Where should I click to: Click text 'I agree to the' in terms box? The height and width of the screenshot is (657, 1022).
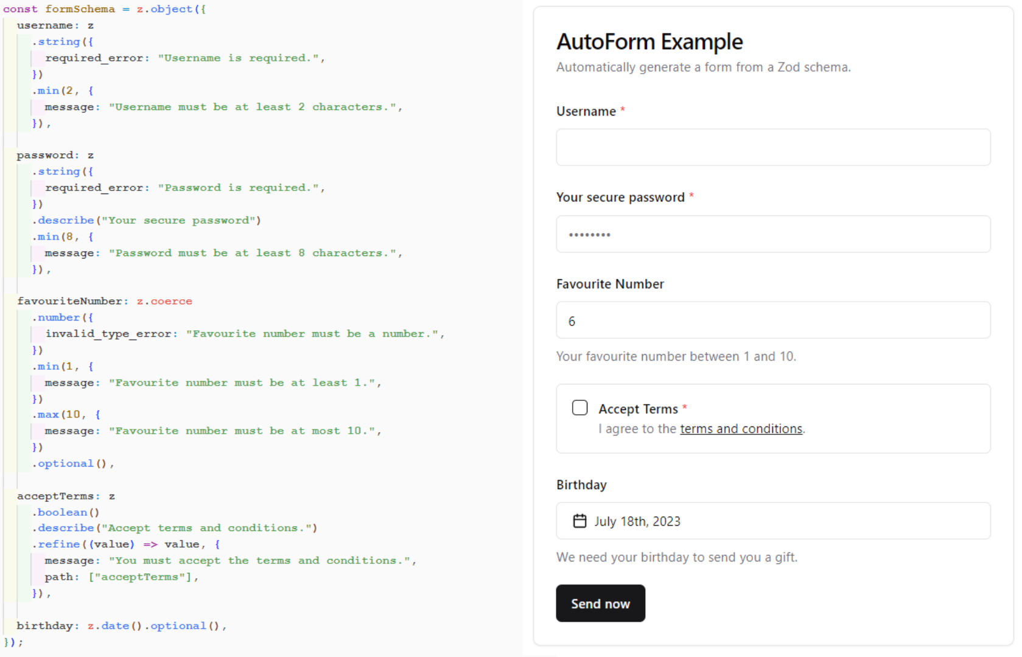click(637, 429)
